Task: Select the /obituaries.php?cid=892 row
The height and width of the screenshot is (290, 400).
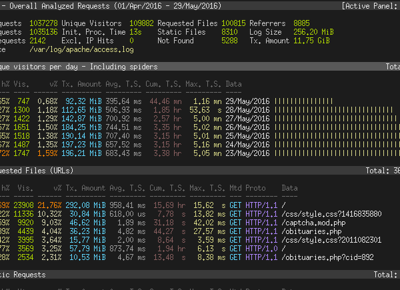Action: click(x=200, y=257)
